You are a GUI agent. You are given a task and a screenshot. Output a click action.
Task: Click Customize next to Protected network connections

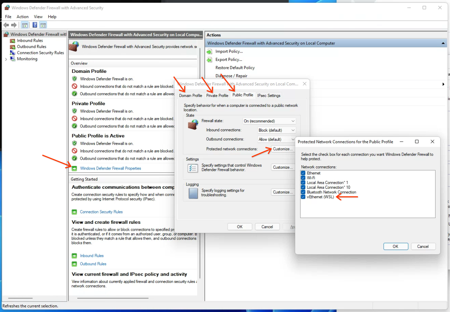[x=283, y=149]
